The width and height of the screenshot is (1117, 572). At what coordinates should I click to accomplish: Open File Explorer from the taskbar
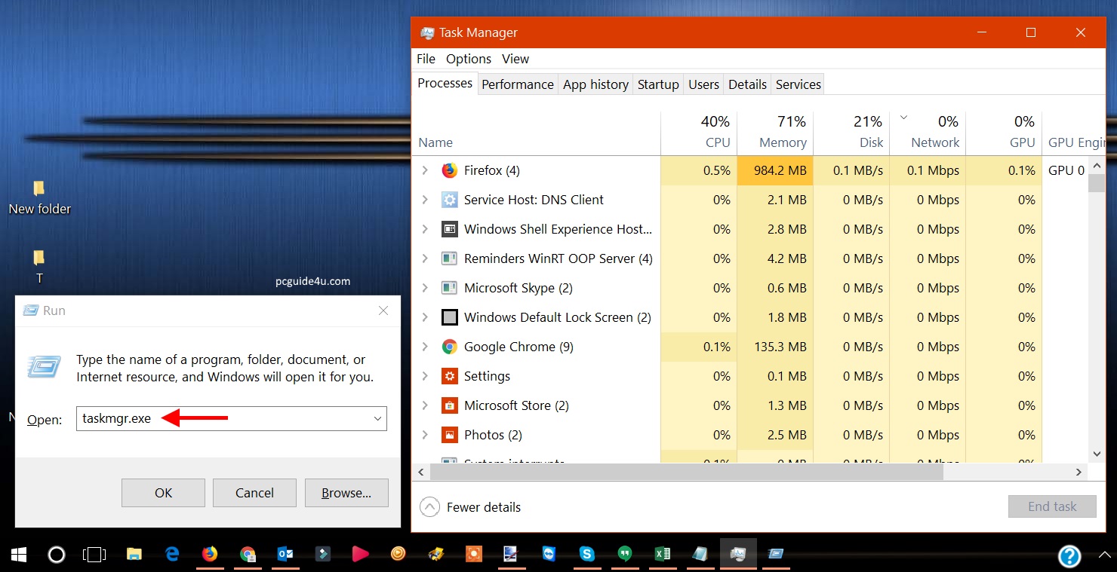pyautogui.click(x=134, y=555)
